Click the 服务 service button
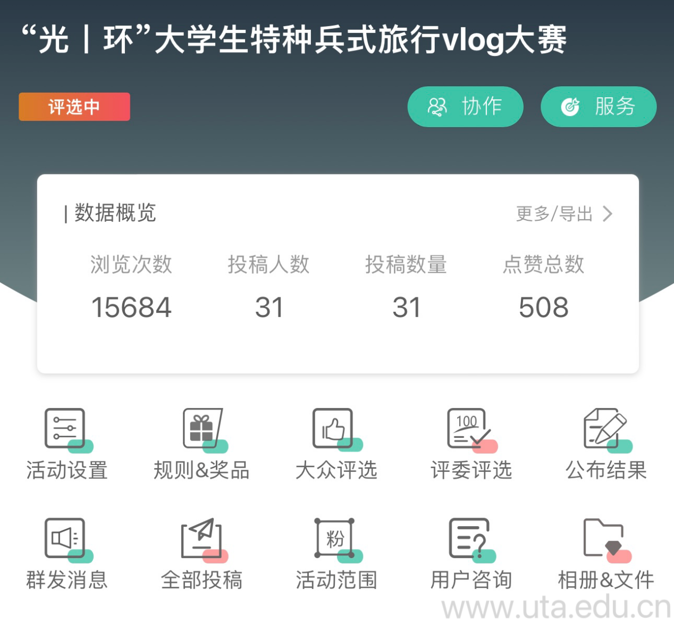This screenshot has width=674, height=623. pyautogui.click(x=599, y=106)
